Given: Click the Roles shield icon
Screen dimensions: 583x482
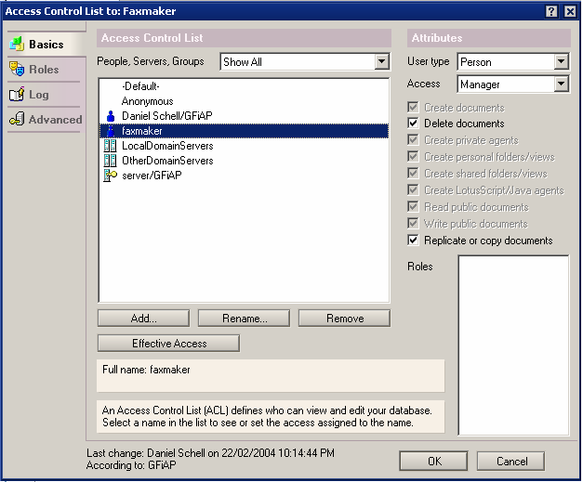Looking at the screenshot, I should point(16,70).
